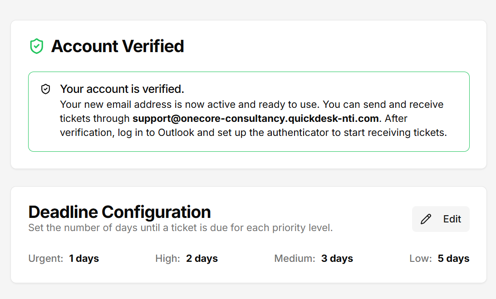Select the Urgent priority value of 1 days

(84, 258)
